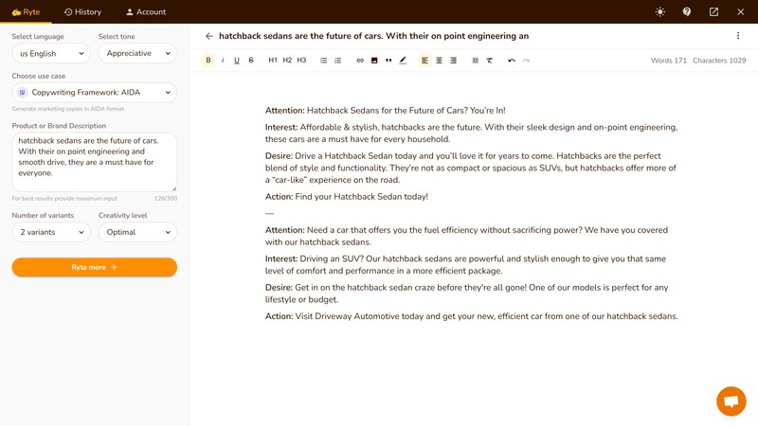Switch to the History tab

pos(82,12)
